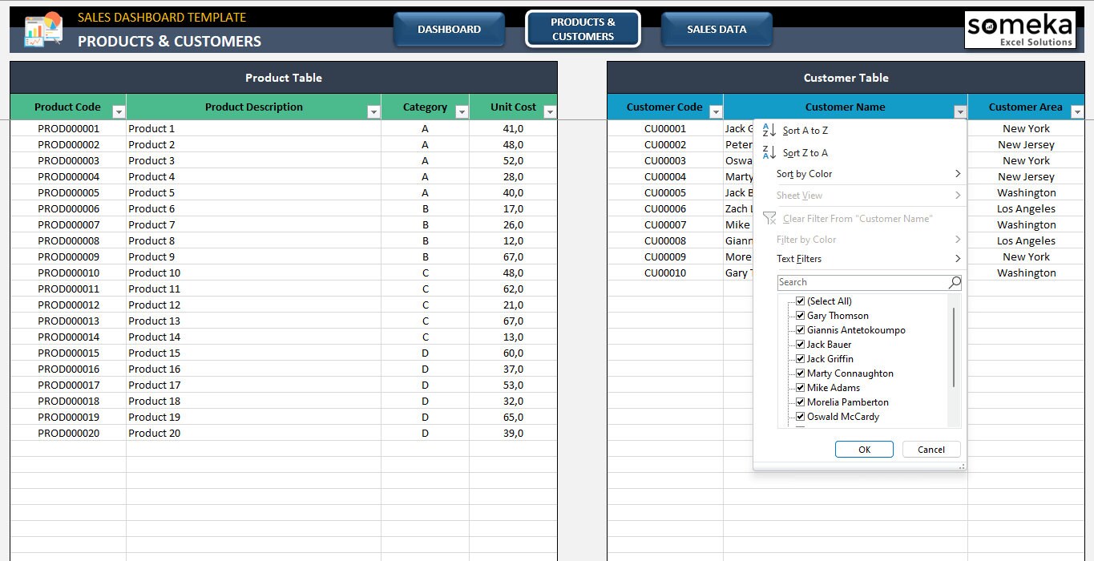The width and height of the screenshot is (1094, 561).
Task: Click the Sort Z to A icon
Action: [x=769, y=152]
